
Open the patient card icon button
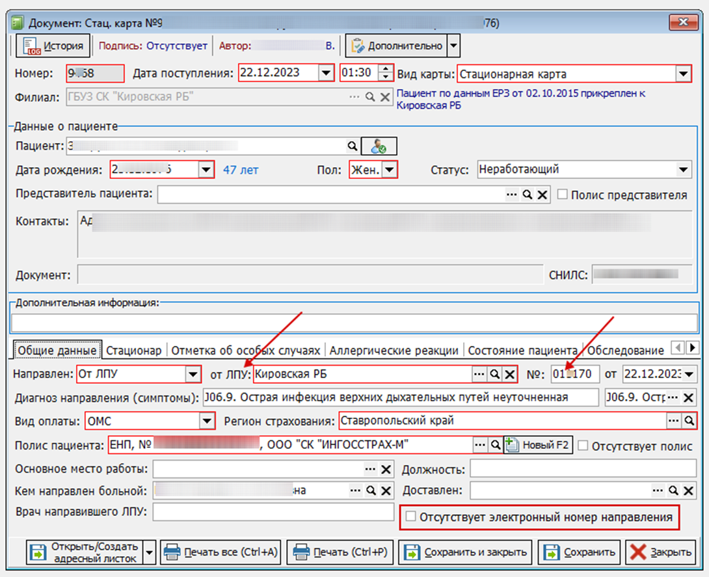379,146
